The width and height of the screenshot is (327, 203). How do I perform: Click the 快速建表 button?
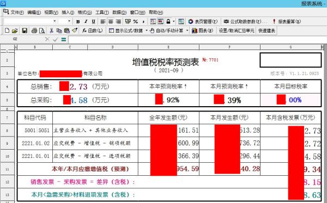(x=267, y=30)
